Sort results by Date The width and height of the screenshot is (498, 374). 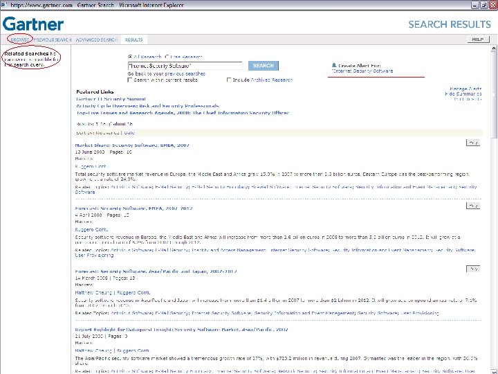click(x=129, y=132)
